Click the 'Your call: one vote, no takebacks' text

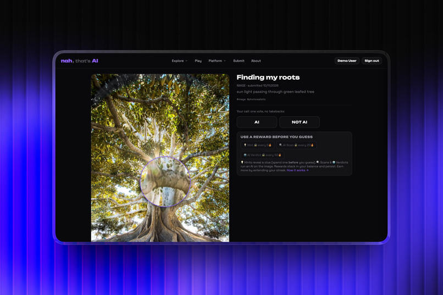tap(261, 112)
